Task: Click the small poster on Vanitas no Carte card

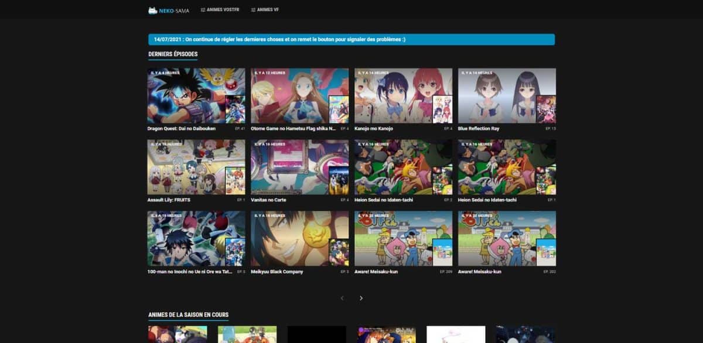Action: (x=339, y=180)
